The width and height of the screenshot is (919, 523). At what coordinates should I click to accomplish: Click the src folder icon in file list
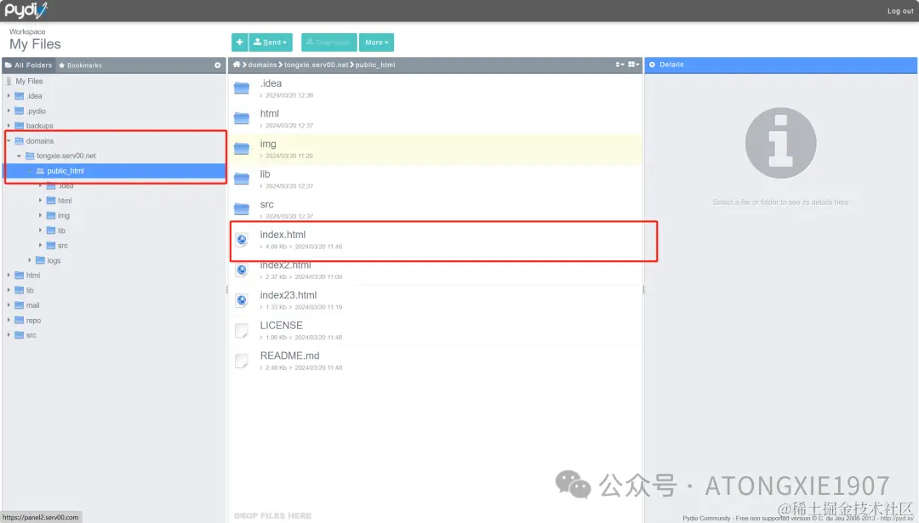pyautogui.click(x=242, y=209)
